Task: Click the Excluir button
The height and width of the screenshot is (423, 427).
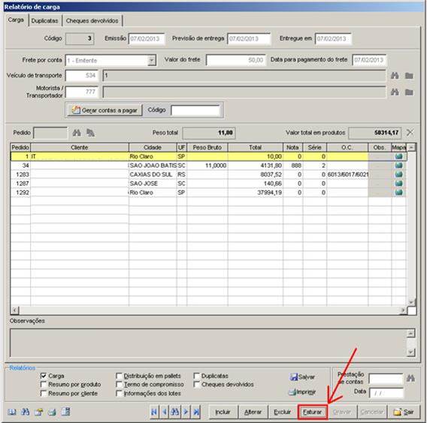Action: 282,412
